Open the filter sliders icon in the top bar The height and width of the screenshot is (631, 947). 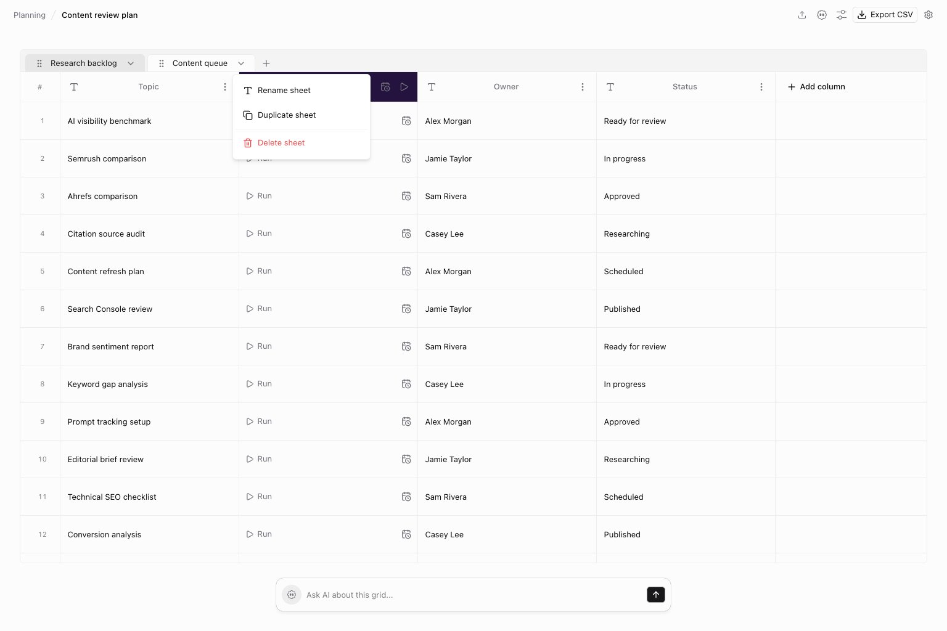842,15
